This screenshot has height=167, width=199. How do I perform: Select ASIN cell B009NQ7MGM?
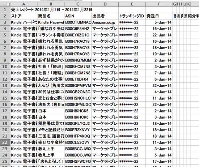pos(78,60)
